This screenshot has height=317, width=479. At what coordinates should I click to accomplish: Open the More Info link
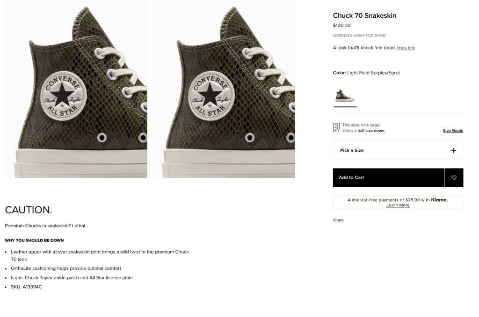[x=406, y=48]
